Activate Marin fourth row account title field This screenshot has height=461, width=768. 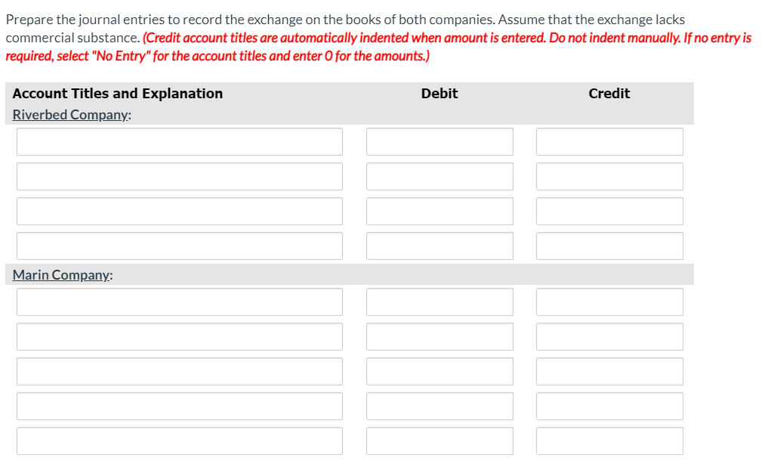coord(179,407)
